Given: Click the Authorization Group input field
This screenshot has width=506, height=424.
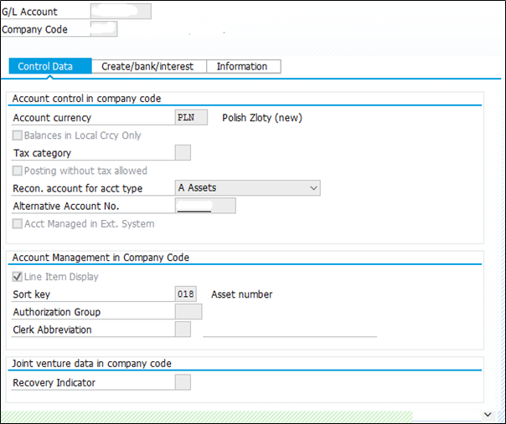Looking at the screenshot, I should pyautogui.click(x=188, y=312).
